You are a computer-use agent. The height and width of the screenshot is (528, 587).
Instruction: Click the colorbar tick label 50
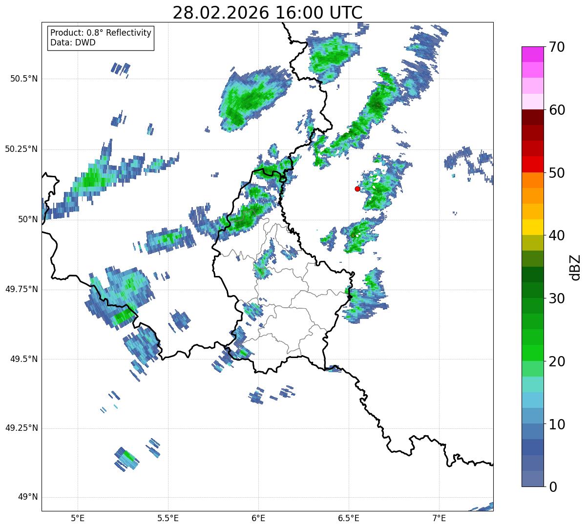(557, 173)
